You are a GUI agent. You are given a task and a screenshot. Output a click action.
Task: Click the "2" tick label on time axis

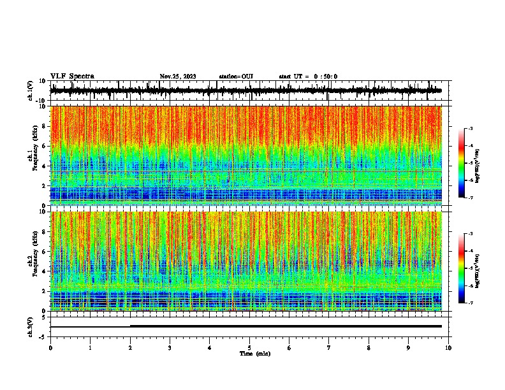[x=130, y=348]
